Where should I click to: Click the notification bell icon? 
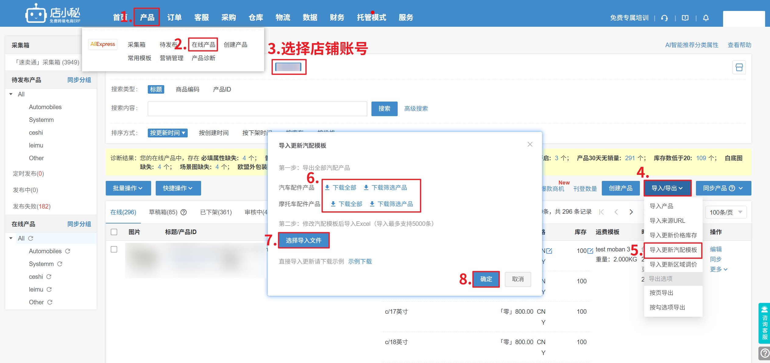[706, 18]
